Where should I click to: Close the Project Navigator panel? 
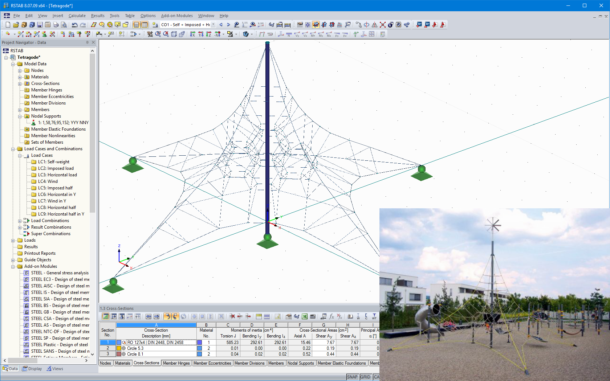pyautogui.click(x=93, y=42)
